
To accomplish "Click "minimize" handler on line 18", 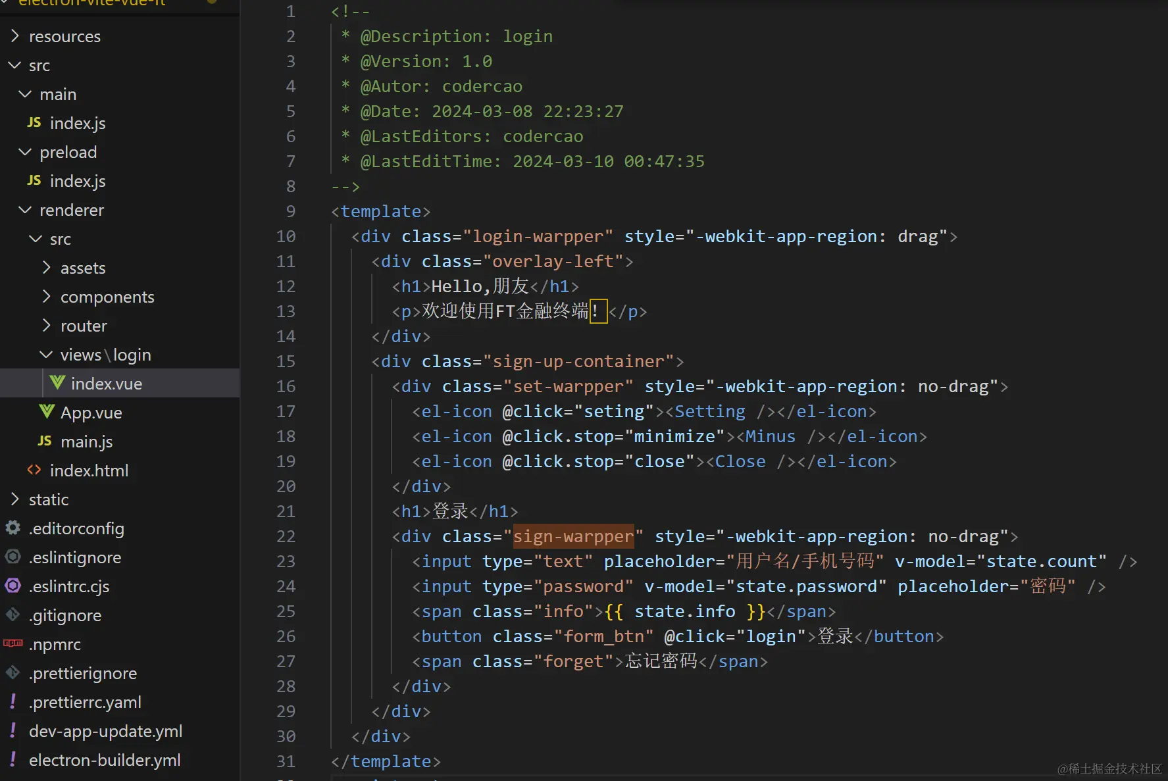I will click(674, 436).
